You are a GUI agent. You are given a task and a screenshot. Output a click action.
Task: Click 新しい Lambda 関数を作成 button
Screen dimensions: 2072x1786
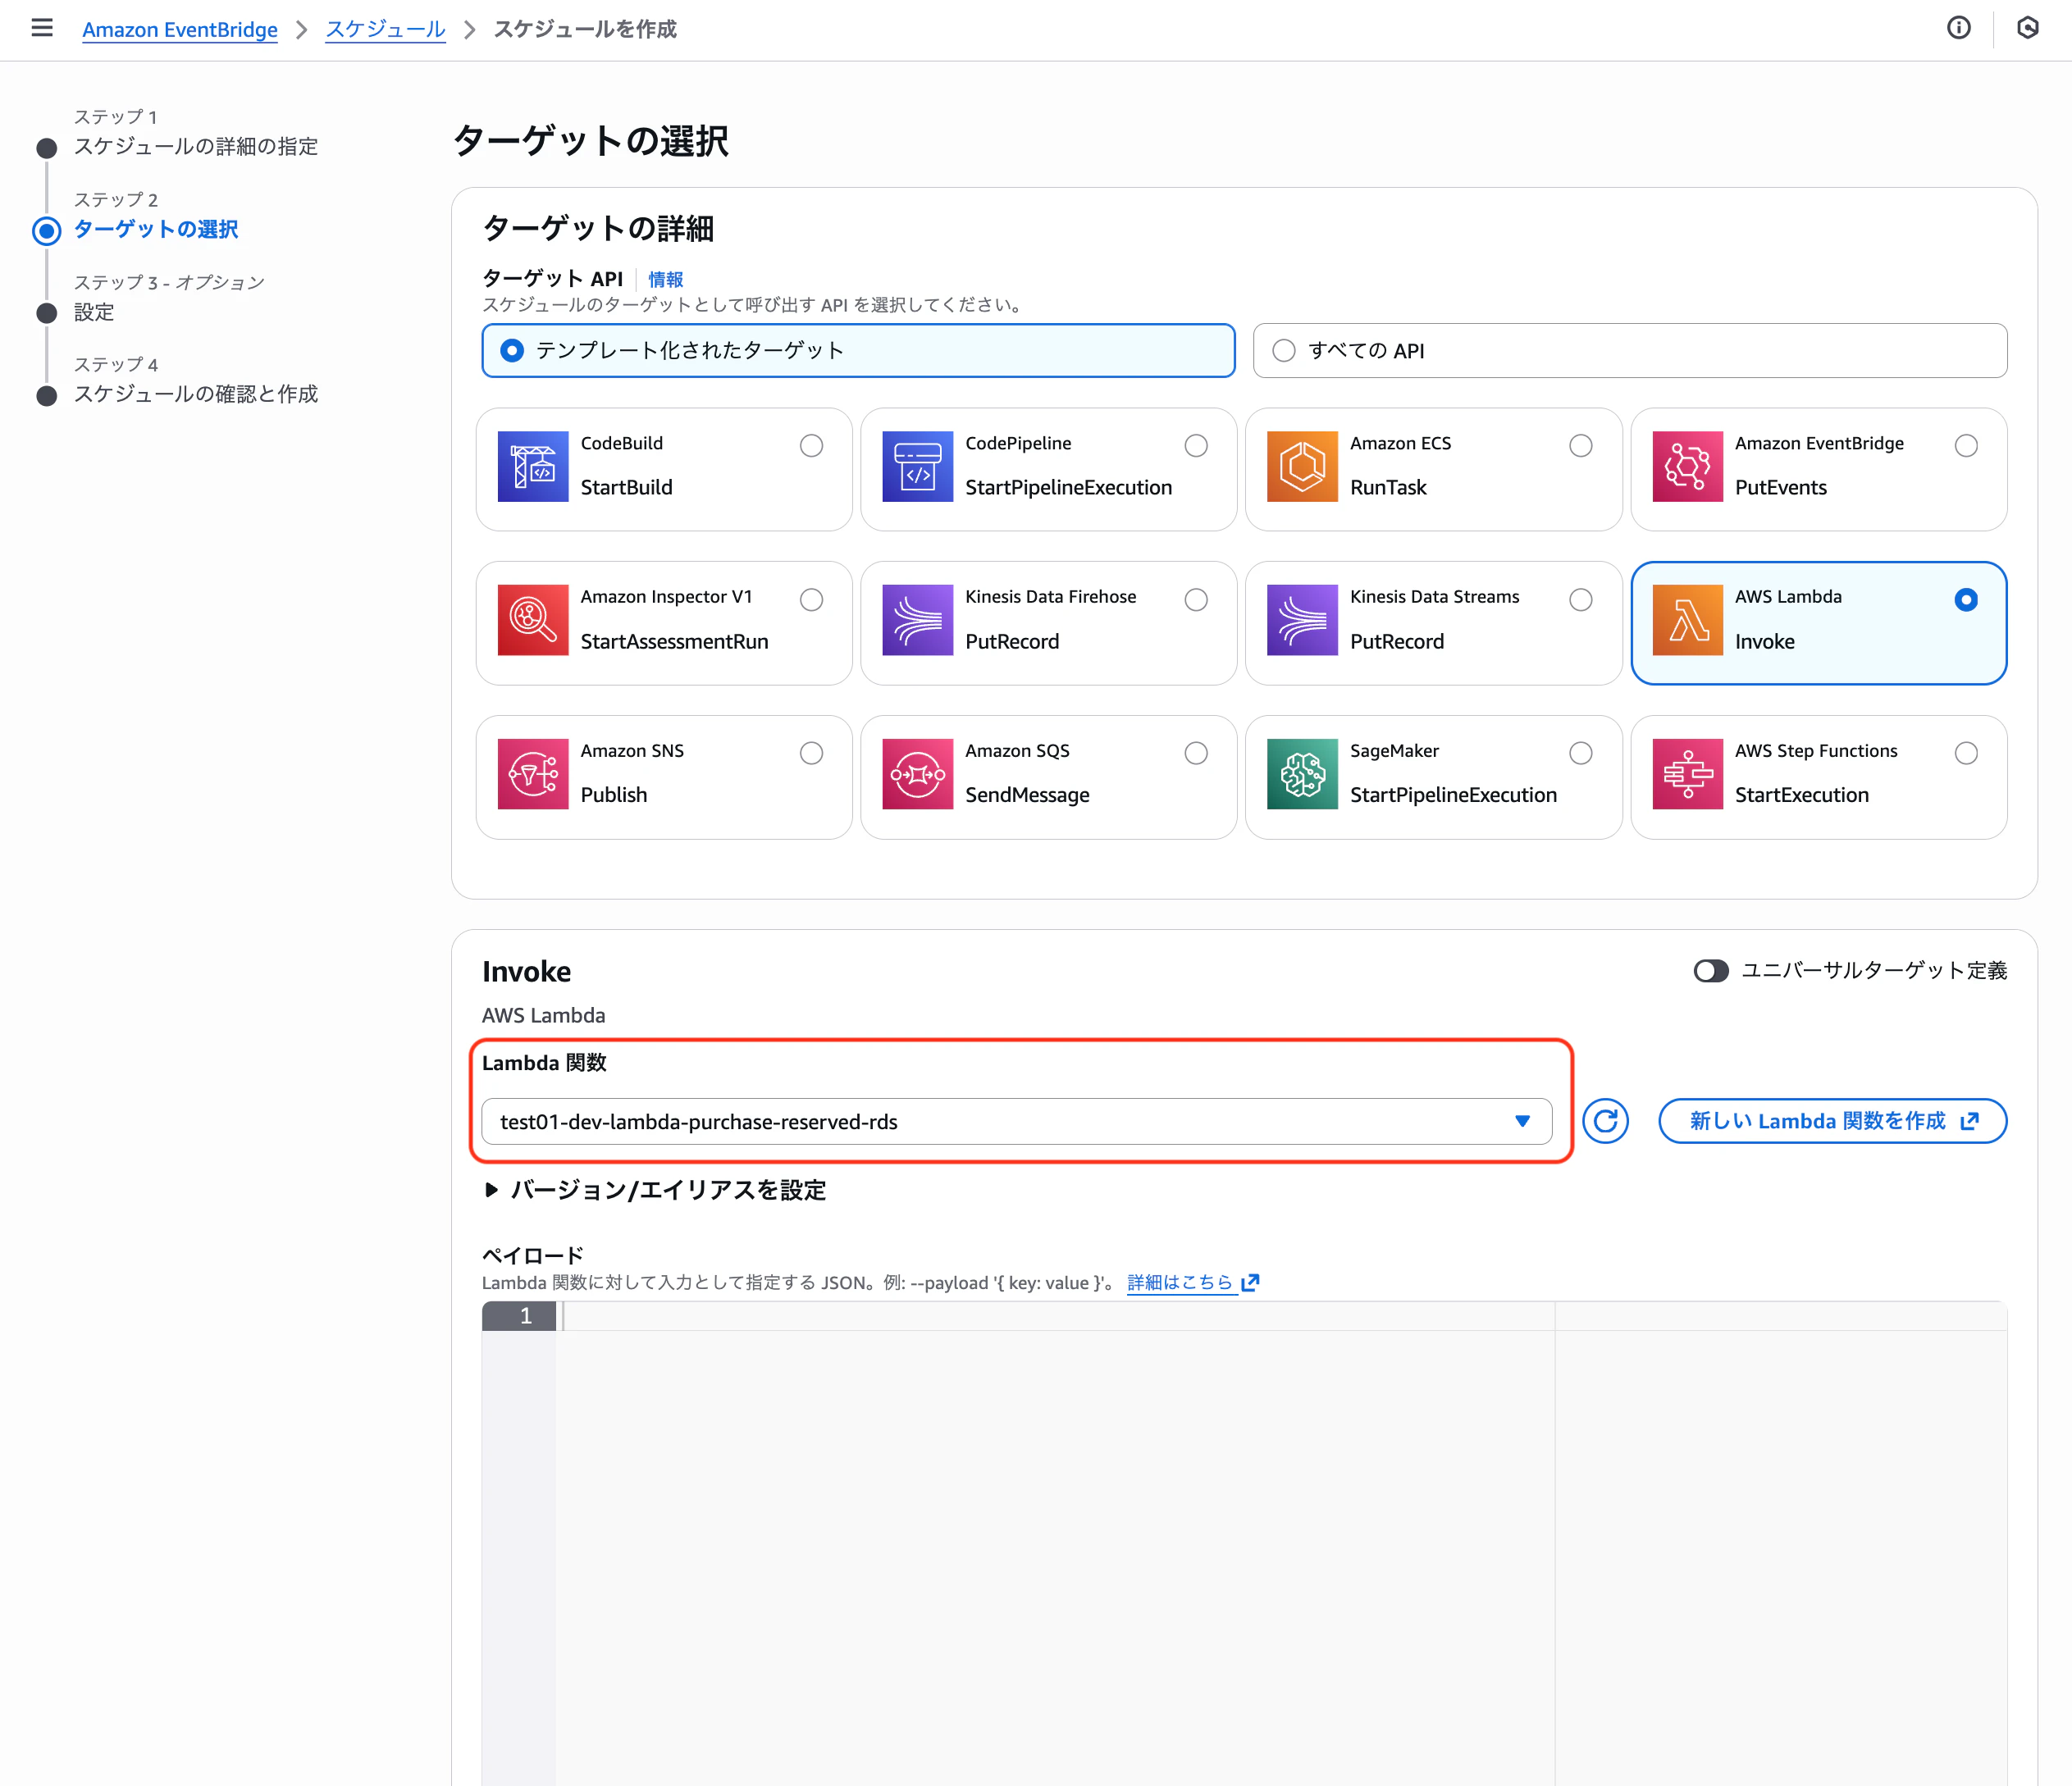pyautogui.click(x=1832, y=1120)
